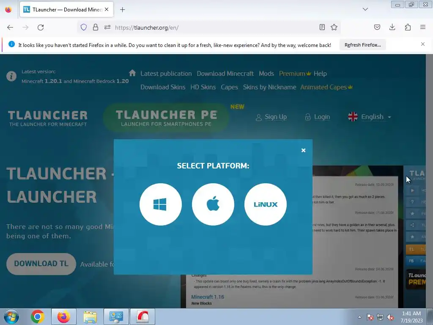Click the Refresh Firefox button
433x325 pixels.
362,45
